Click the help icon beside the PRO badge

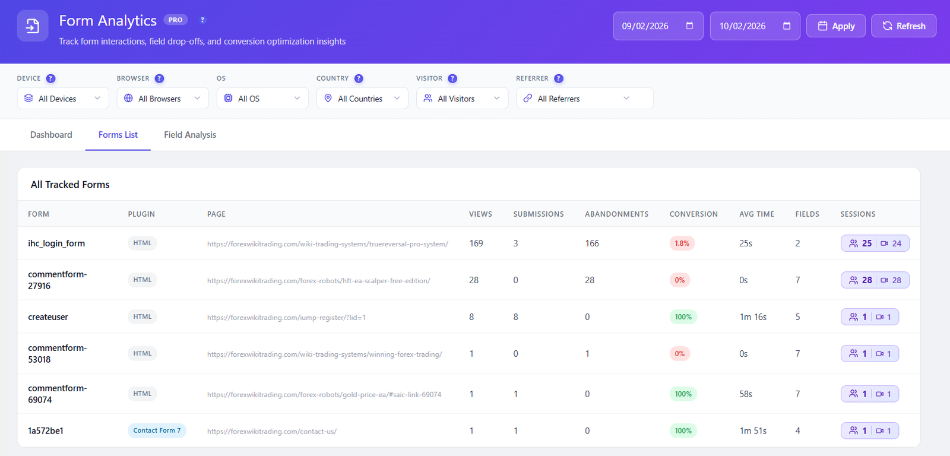(x=202, y=20)
